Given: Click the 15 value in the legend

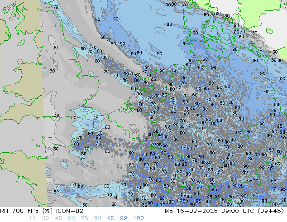Looking at the screenshot, I should pos(31,218).
